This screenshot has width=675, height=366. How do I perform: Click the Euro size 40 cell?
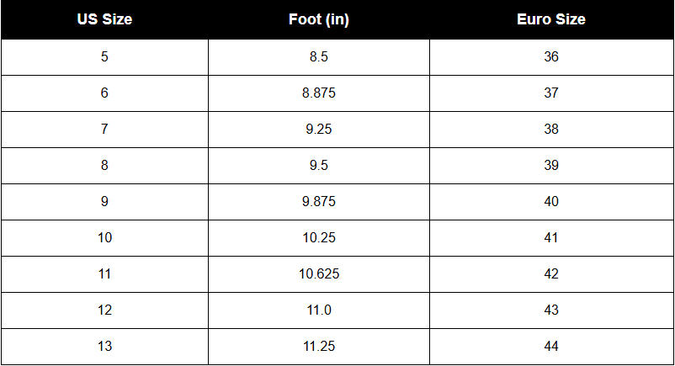551,202
